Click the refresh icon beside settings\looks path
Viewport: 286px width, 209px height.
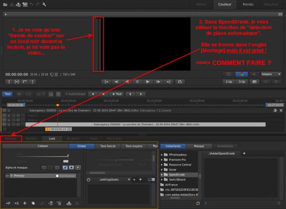coord(89,179)
